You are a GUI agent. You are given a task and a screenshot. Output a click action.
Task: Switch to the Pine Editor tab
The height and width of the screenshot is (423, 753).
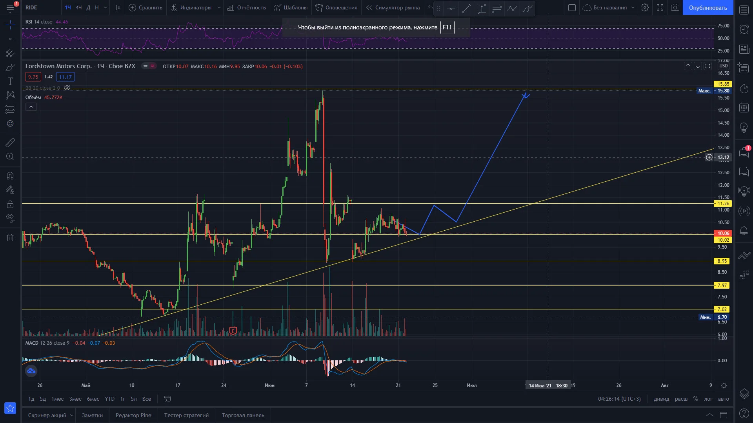(x=133, y=415)
